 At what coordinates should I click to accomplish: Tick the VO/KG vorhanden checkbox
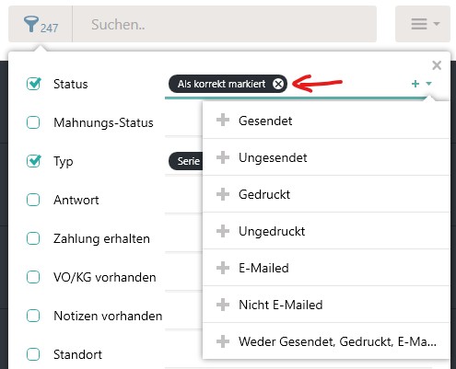[33, 277]
